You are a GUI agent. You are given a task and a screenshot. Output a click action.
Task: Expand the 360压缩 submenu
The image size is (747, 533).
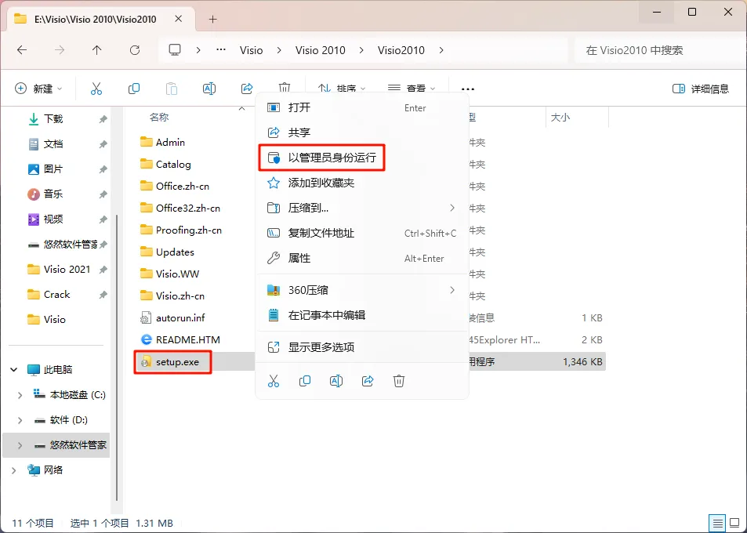pos(452,290)
